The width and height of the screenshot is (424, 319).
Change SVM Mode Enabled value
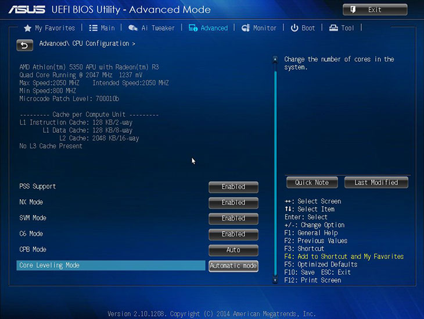pyautogui.click(x=233, y=218)
